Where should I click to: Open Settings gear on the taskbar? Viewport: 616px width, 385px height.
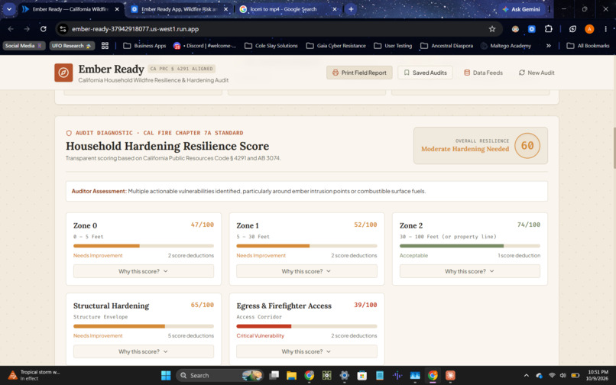point(344,376)
